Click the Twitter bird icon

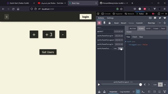coord(160,18)
